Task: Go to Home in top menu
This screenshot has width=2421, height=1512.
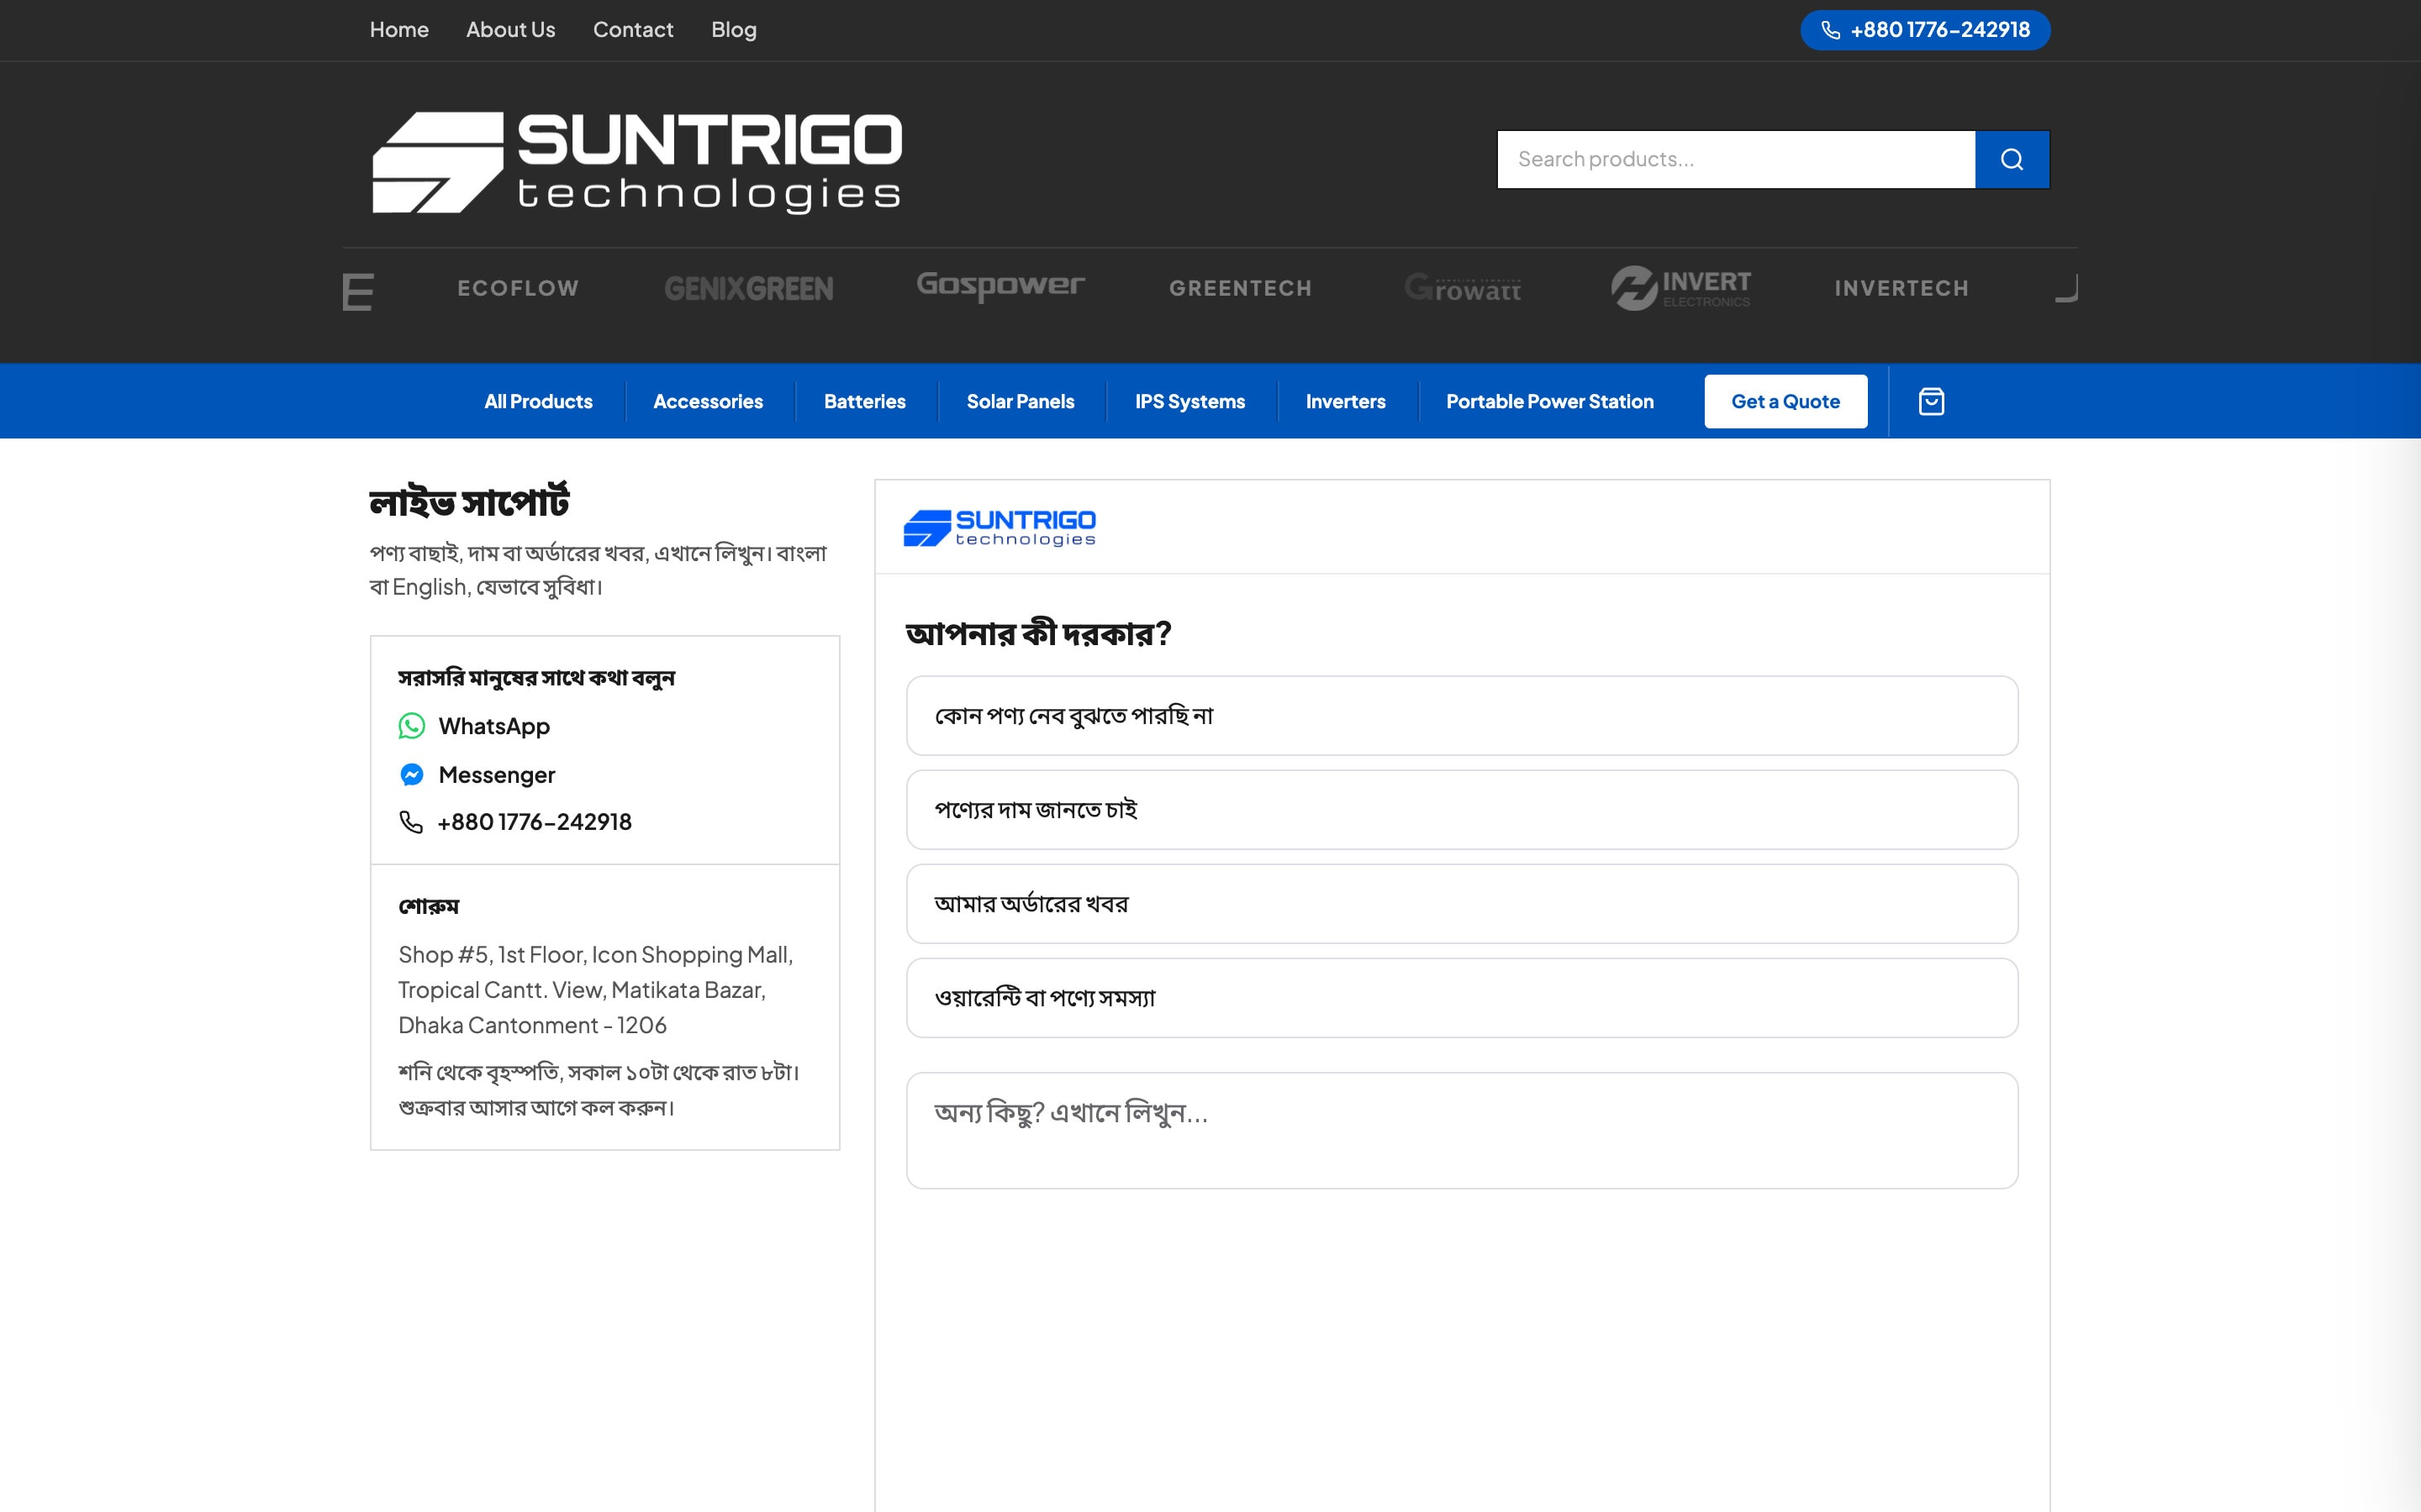Action: (399, 30)
